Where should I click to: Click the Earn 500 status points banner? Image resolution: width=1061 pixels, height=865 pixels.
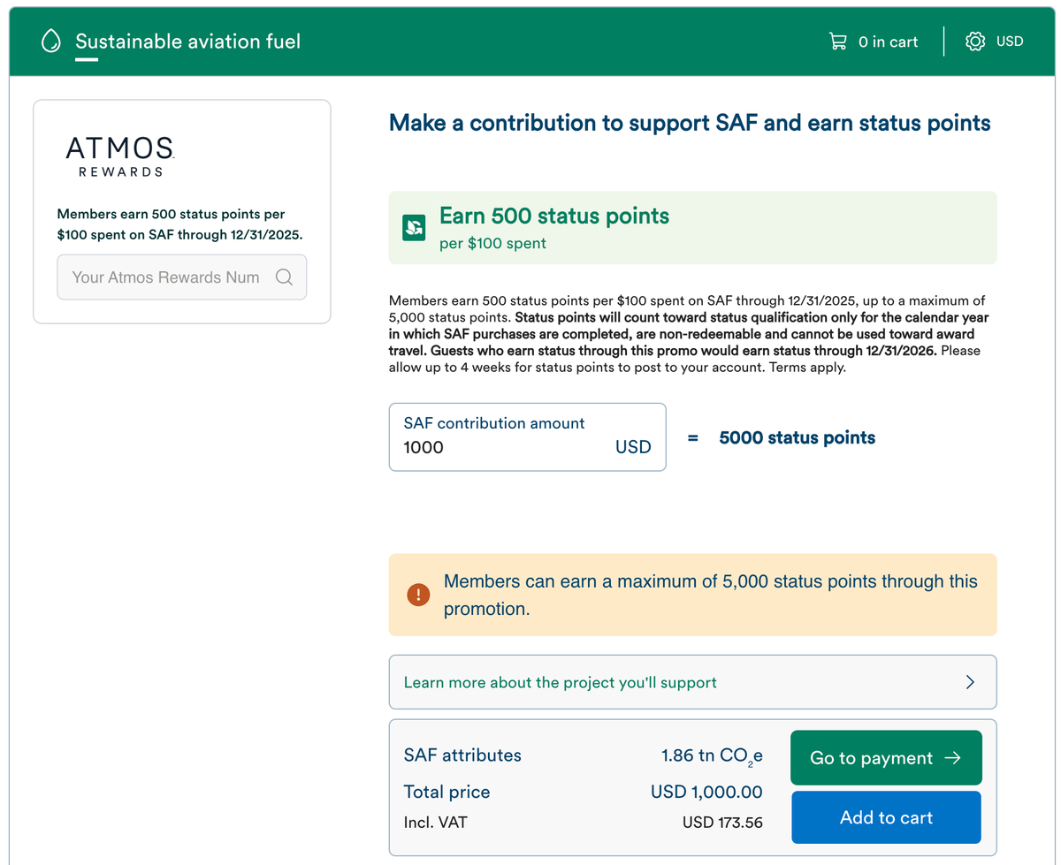point(692,227)
